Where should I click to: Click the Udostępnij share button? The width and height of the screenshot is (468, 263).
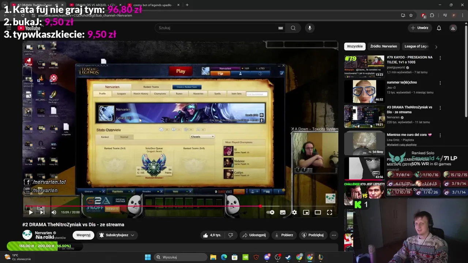coord(254,235)
